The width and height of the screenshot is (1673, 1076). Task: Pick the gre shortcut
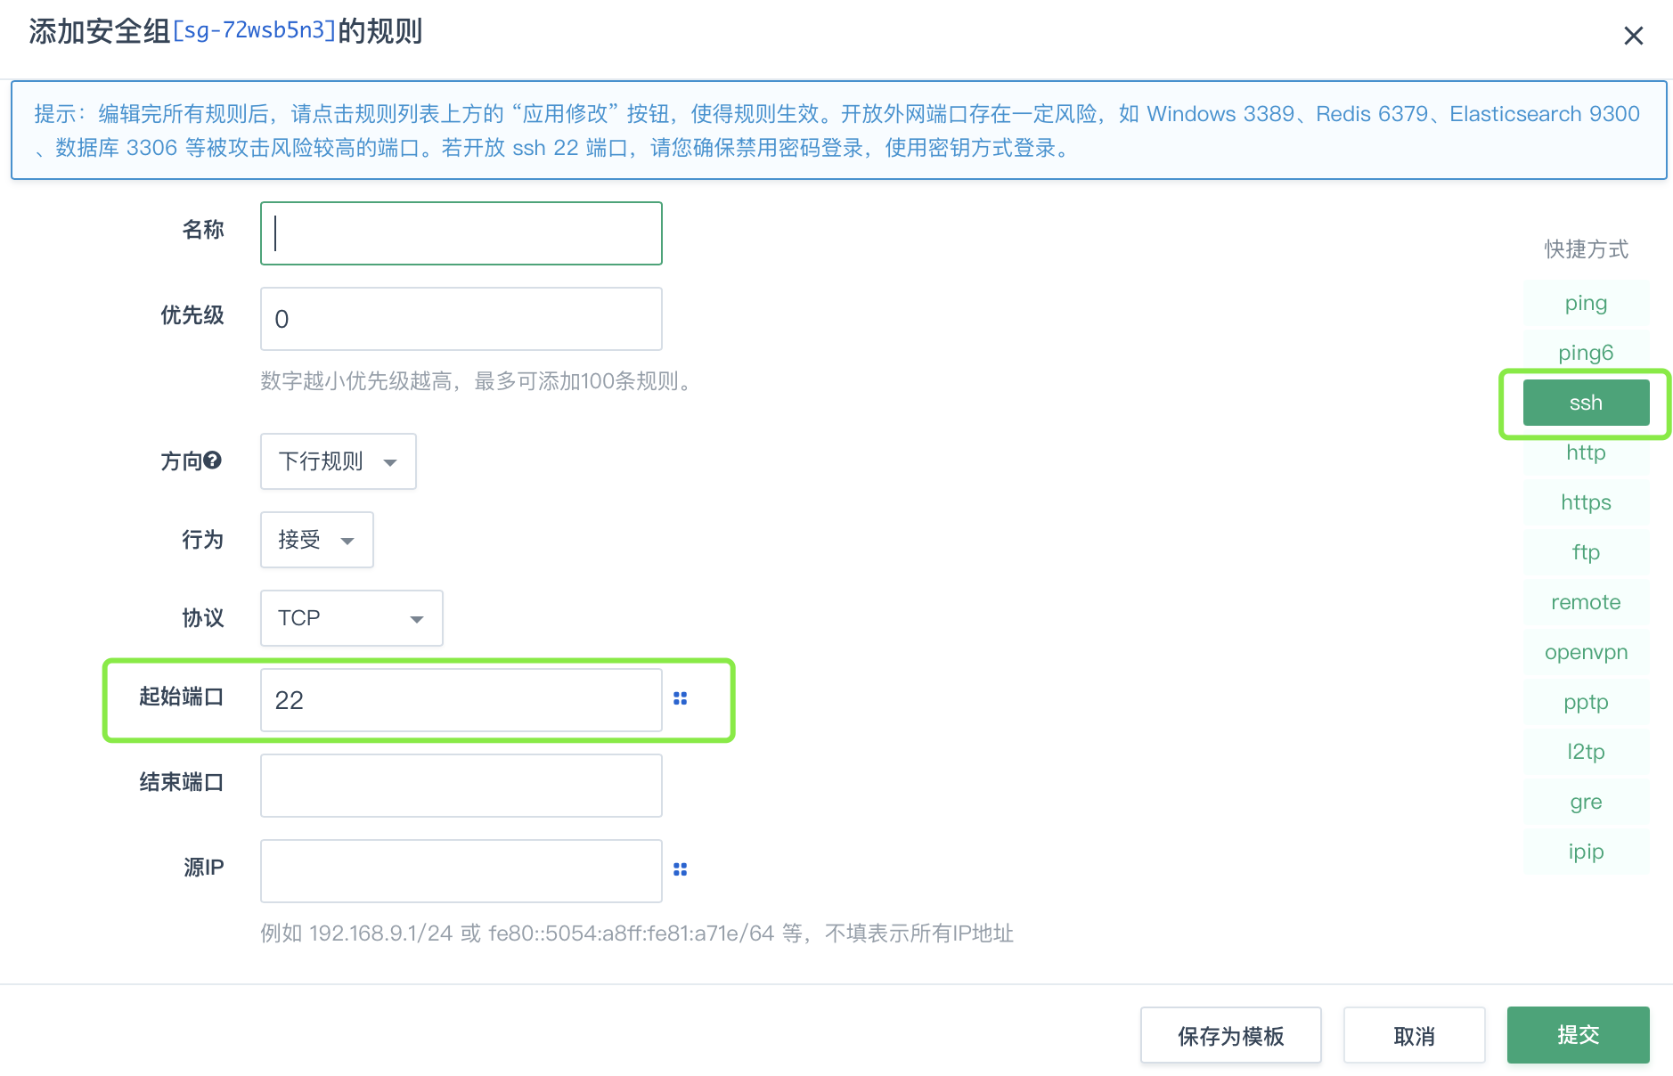click(x=1586, y=802)
